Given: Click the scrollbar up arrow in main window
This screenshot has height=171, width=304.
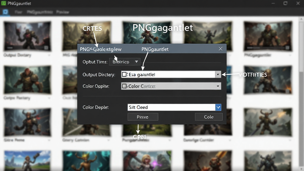Looking at the screenshot, I should click(301, 19).
